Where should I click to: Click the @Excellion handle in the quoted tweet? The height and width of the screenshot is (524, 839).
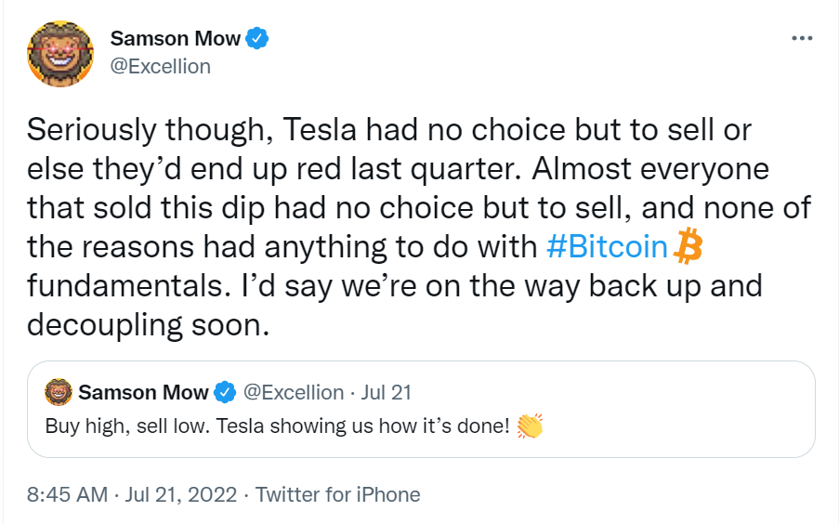tap(294, 392)
